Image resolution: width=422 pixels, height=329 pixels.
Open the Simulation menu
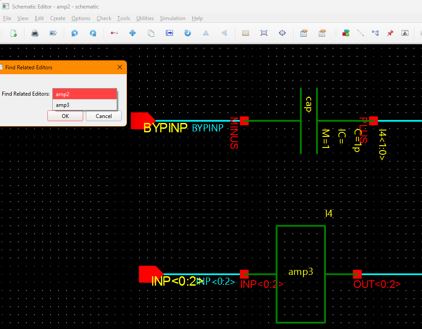(x=173, y=18)
